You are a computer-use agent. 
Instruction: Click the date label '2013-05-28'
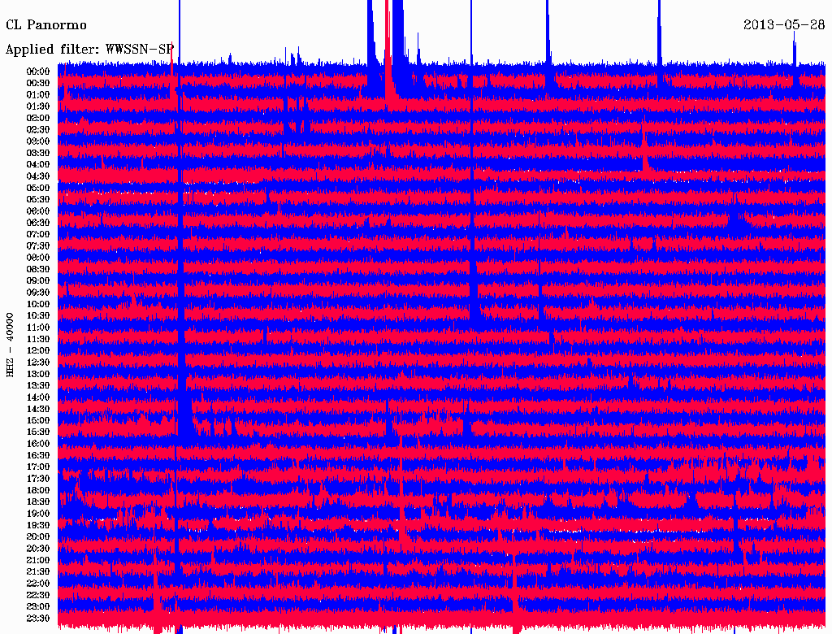click(x=784, y=24)
